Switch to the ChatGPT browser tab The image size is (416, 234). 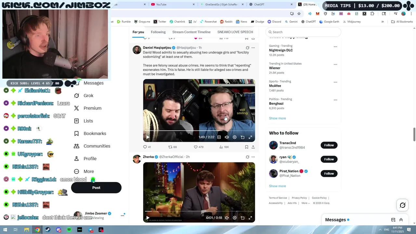271,5
